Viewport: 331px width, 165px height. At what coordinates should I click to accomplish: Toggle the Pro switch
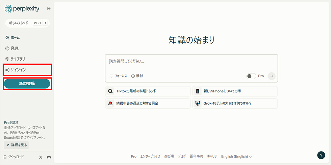point(251,76)
